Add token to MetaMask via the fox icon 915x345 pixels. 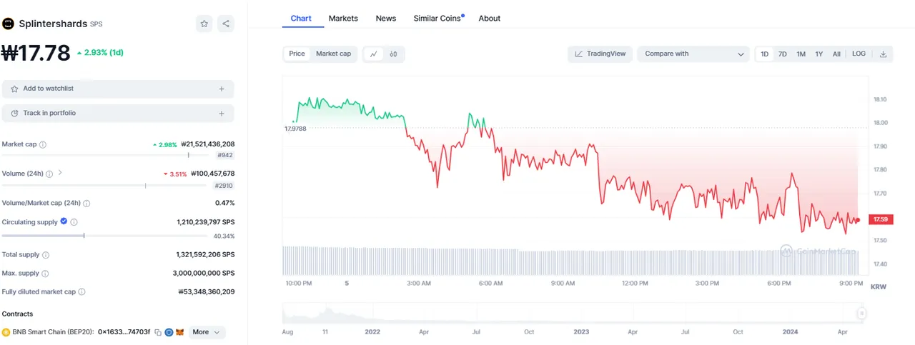tap(180, 332)
